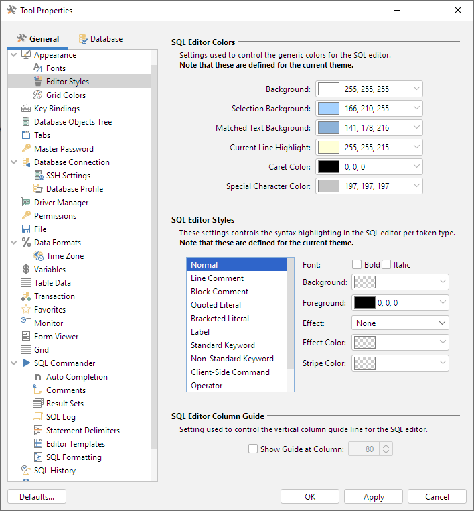Collapse the SQL Commander tree node

tap(14, 363)
